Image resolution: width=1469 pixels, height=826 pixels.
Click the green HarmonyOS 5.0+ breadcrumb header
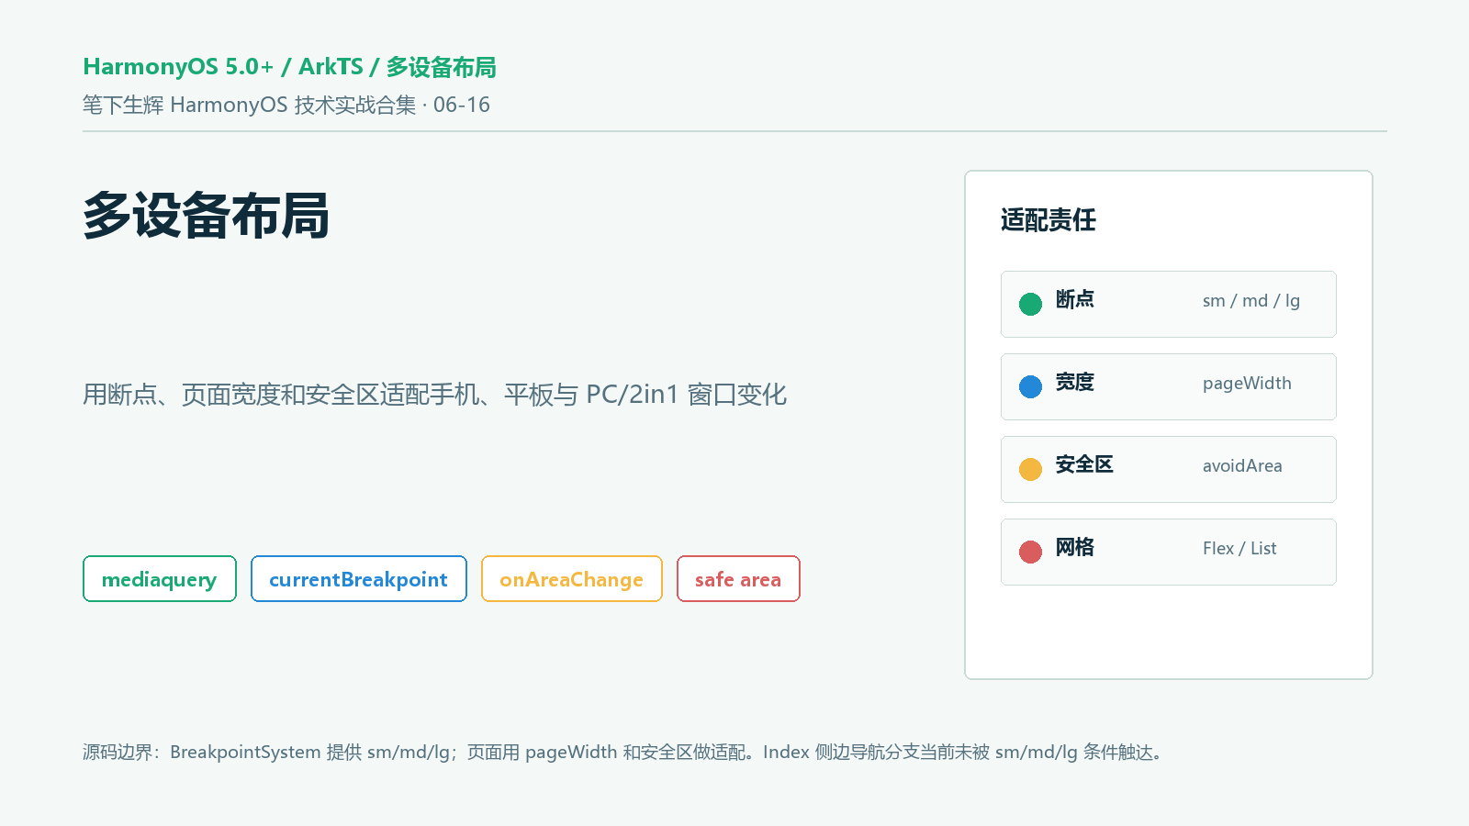[x=289, y=67]
